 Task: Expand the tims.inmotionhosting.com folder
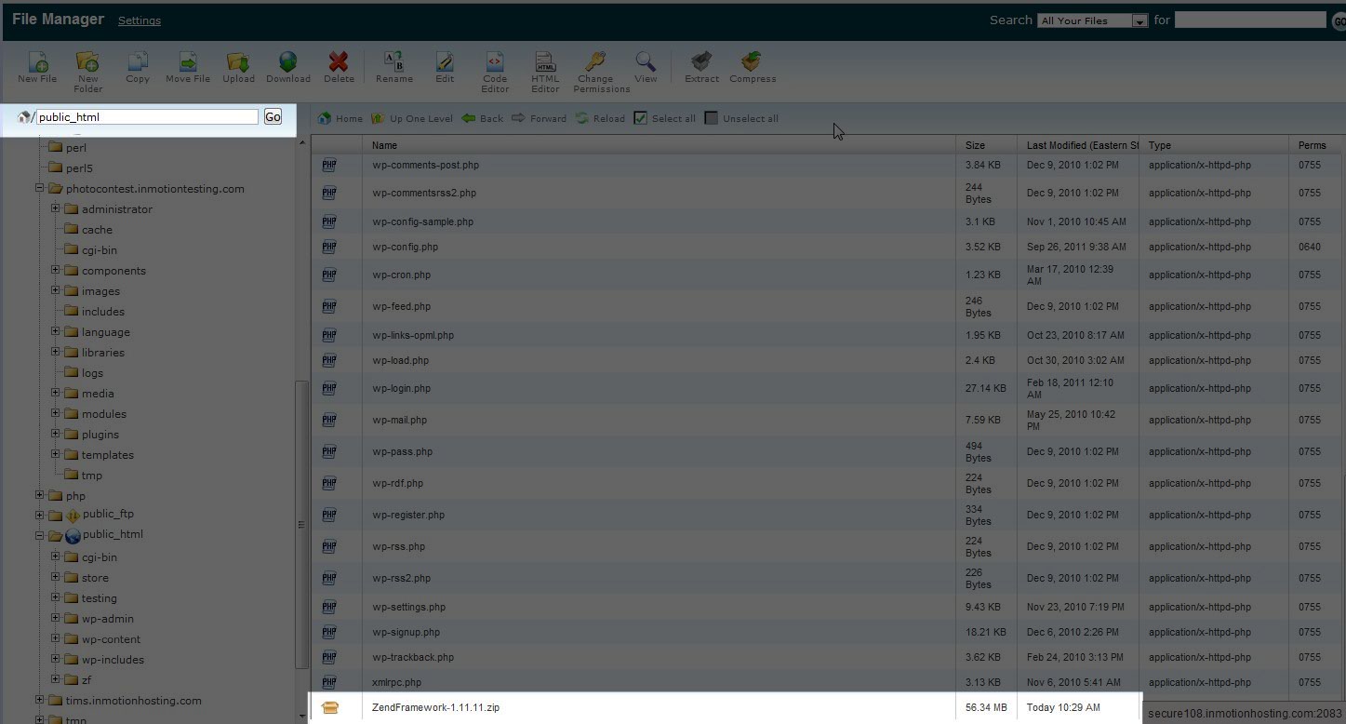coord(40,700)
